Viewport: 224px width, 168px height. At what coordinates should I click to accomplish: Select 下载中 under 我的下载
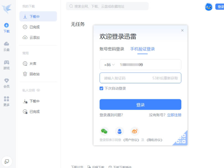click(x=38, y=16)
